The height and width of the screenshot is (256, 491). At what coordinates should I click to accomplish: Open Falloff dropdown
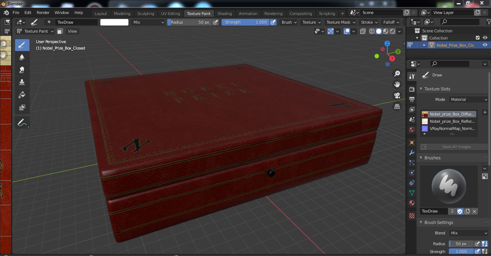391,22
